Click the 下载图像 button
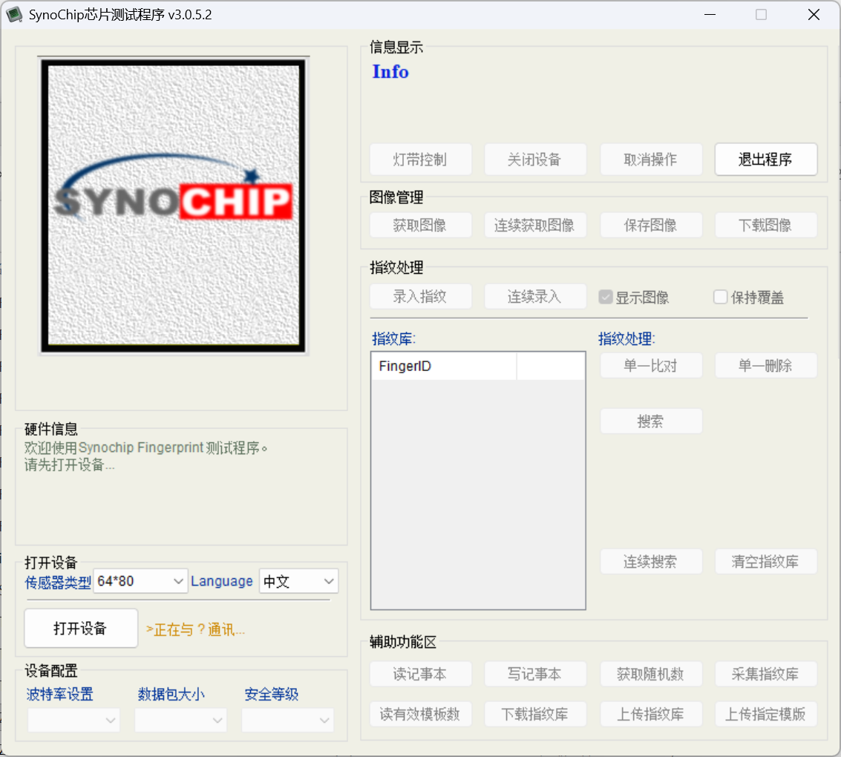This screenshot has height=757, width=841. 766,225
